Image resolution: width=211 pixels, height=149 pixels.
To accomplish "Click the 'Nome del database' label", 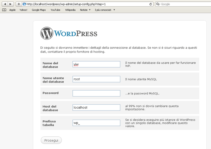I will coord(50,65).
